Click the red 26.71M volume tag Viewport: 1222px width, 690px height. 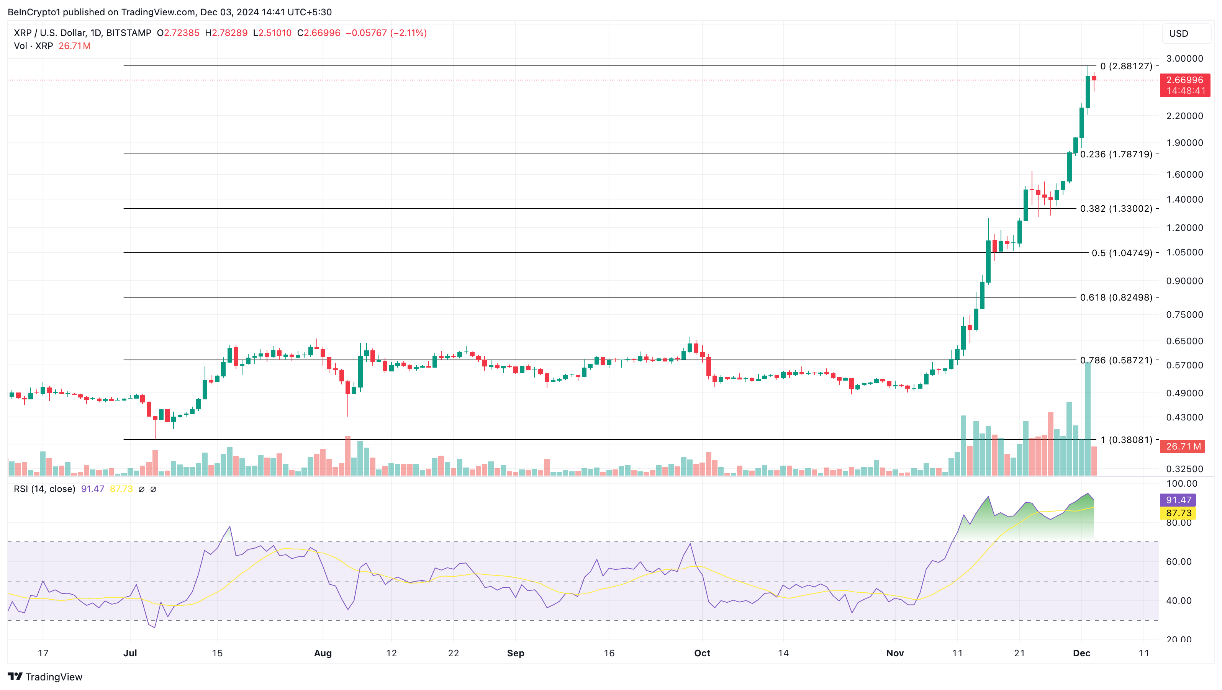tap(1183, 446)
